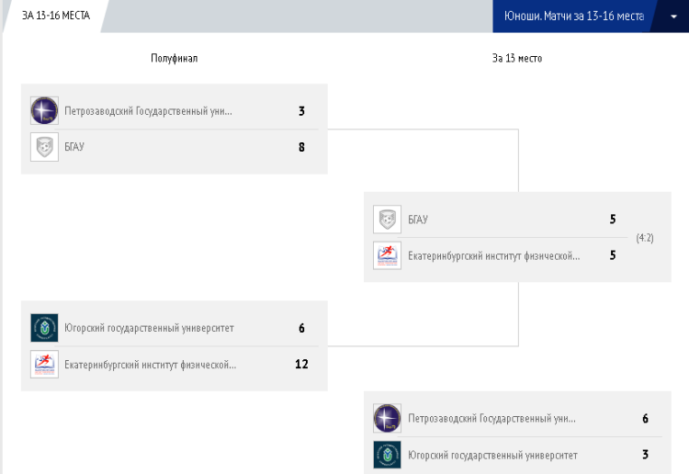Open БГАУ team link in semifinal
Viewport: 689px width, 474px height.
pos(74,147)
